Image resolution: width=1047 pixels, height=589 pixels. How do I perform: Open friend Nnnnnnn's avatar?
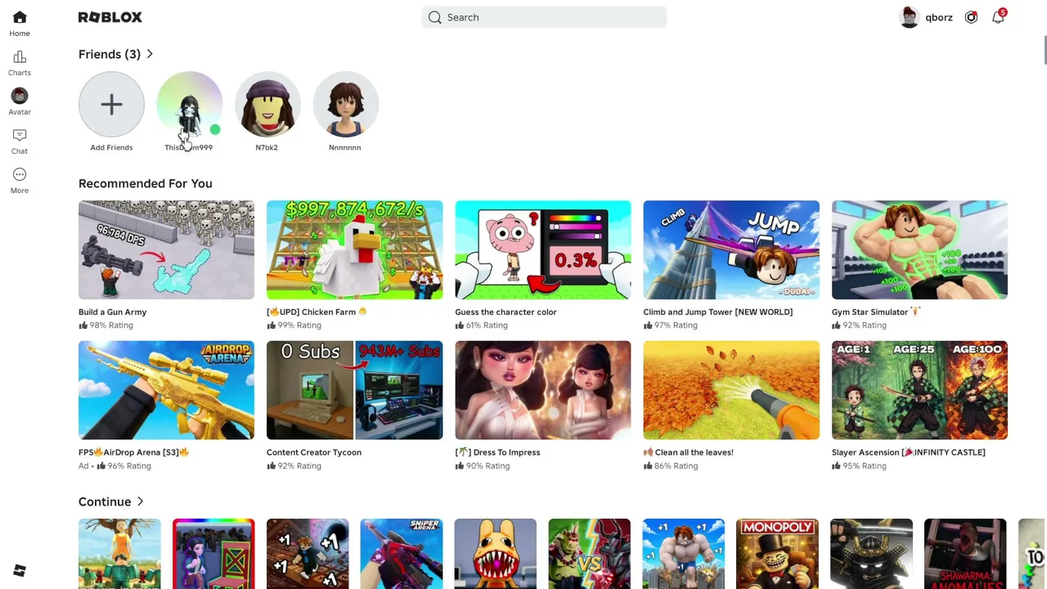pos(345,104)
